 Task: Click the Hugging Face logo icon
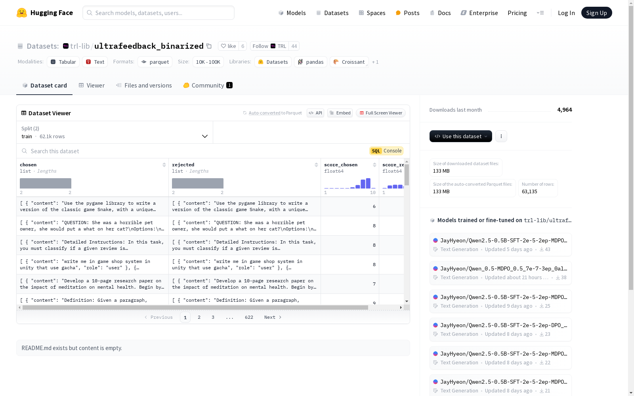click(22, 13)
